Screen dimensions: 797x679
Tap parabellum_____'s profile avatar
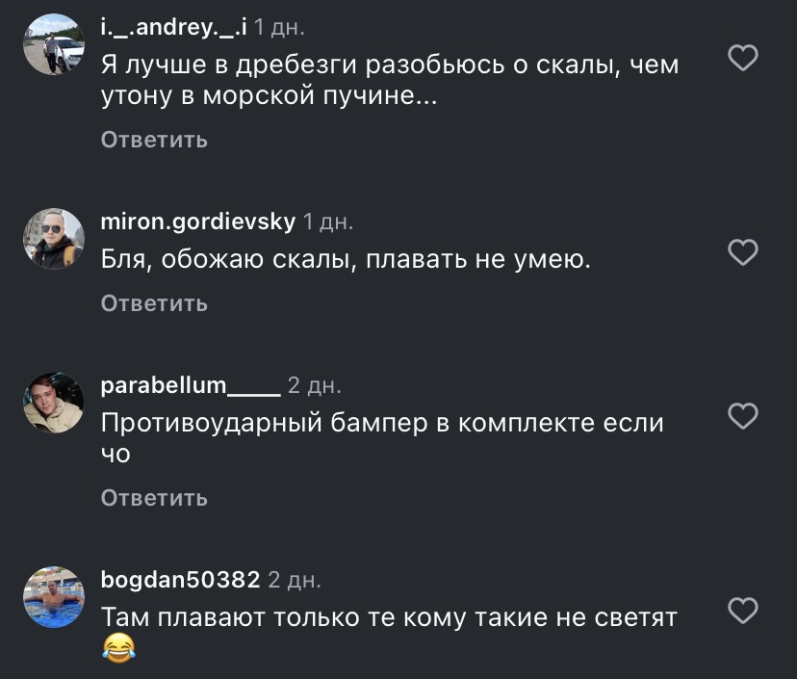[54, 403]
